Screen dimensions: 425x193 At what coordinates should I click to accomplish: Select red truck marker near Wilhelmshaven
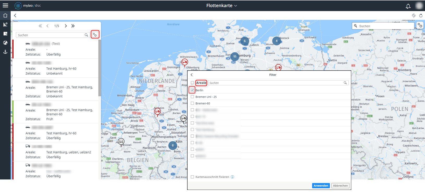(184, 62)
